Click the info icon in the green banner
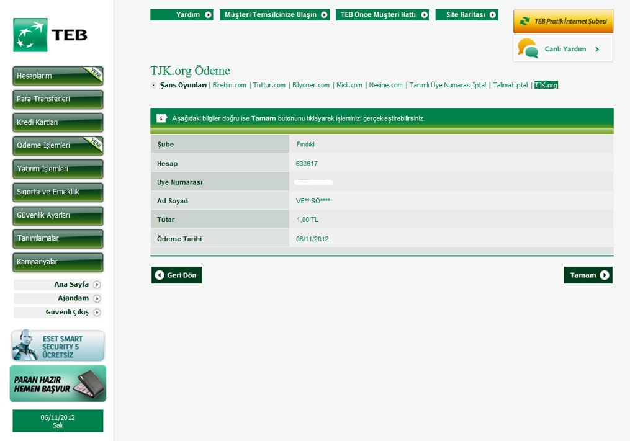This screenshot has width=630, height=441. 161,118
